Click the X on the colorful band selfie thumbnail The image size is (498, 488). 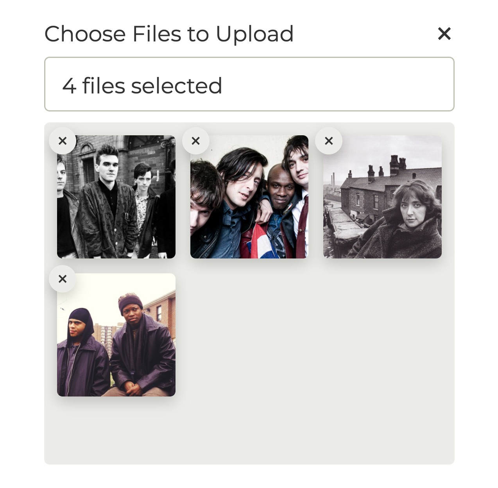[196, 140]
